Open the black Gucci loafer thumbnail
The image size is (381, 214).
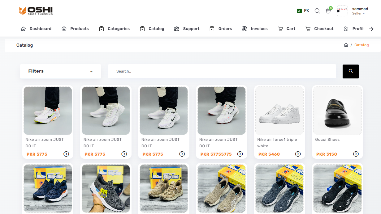click(x=337, y=111)
